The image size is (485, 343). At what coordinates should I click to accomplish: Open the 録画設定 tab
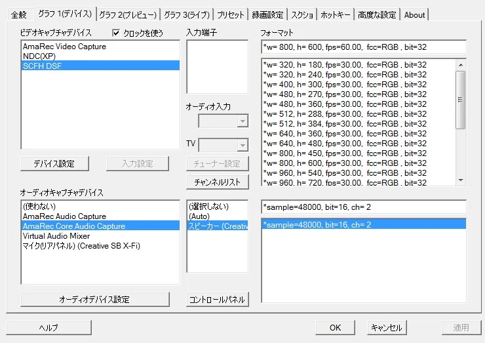pyautogui.click(x=267, y=14)
